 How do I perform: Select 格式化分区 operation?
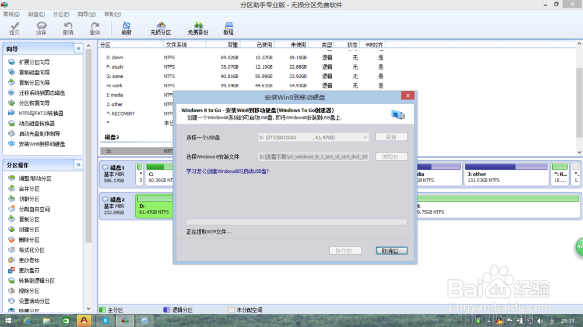tap(31, 250)
